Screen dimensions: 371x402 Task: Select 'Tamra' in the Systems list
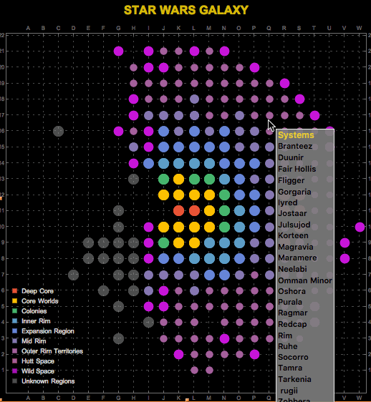coord(290,368)
